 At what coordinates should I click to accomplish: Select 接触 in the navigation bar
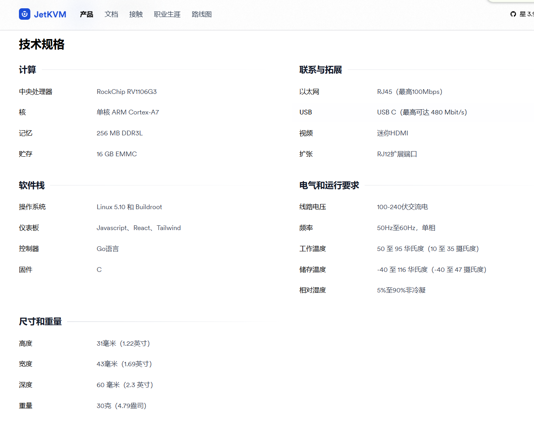[136, 14]
